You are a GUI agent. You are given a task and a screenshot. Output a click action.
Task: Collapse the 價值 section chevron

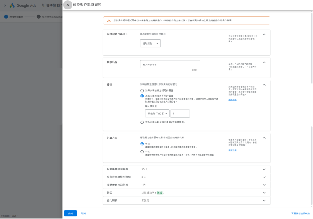(x=264, y=85)
